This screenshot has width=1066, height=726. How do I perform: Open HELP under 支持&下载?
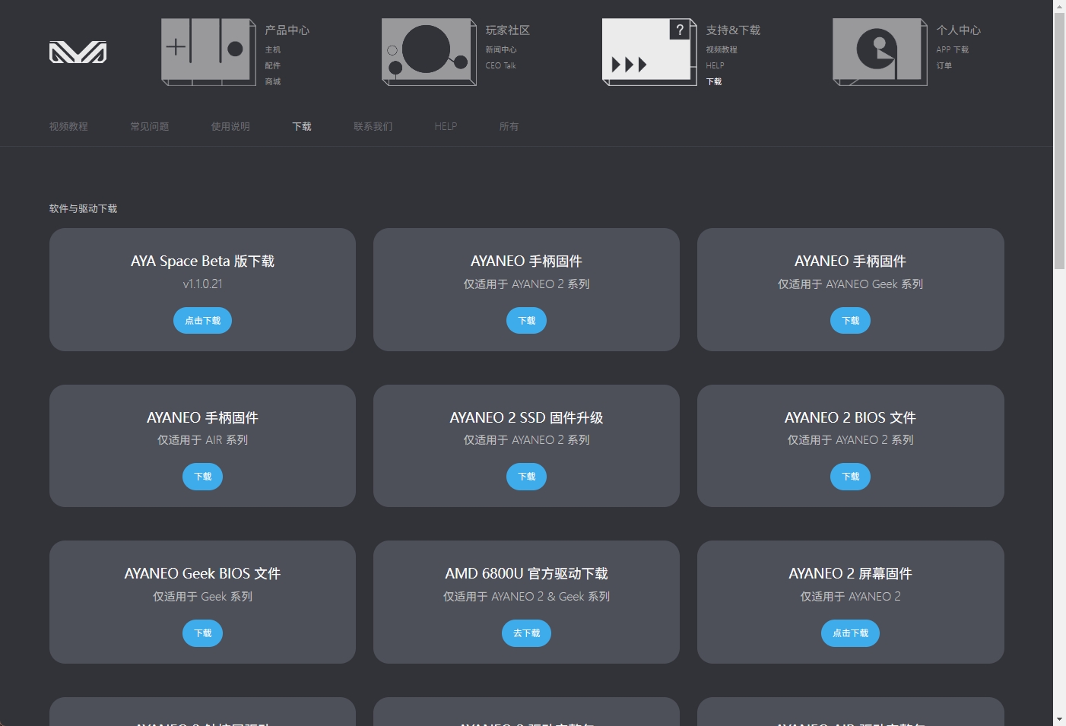tap(715, 65)
